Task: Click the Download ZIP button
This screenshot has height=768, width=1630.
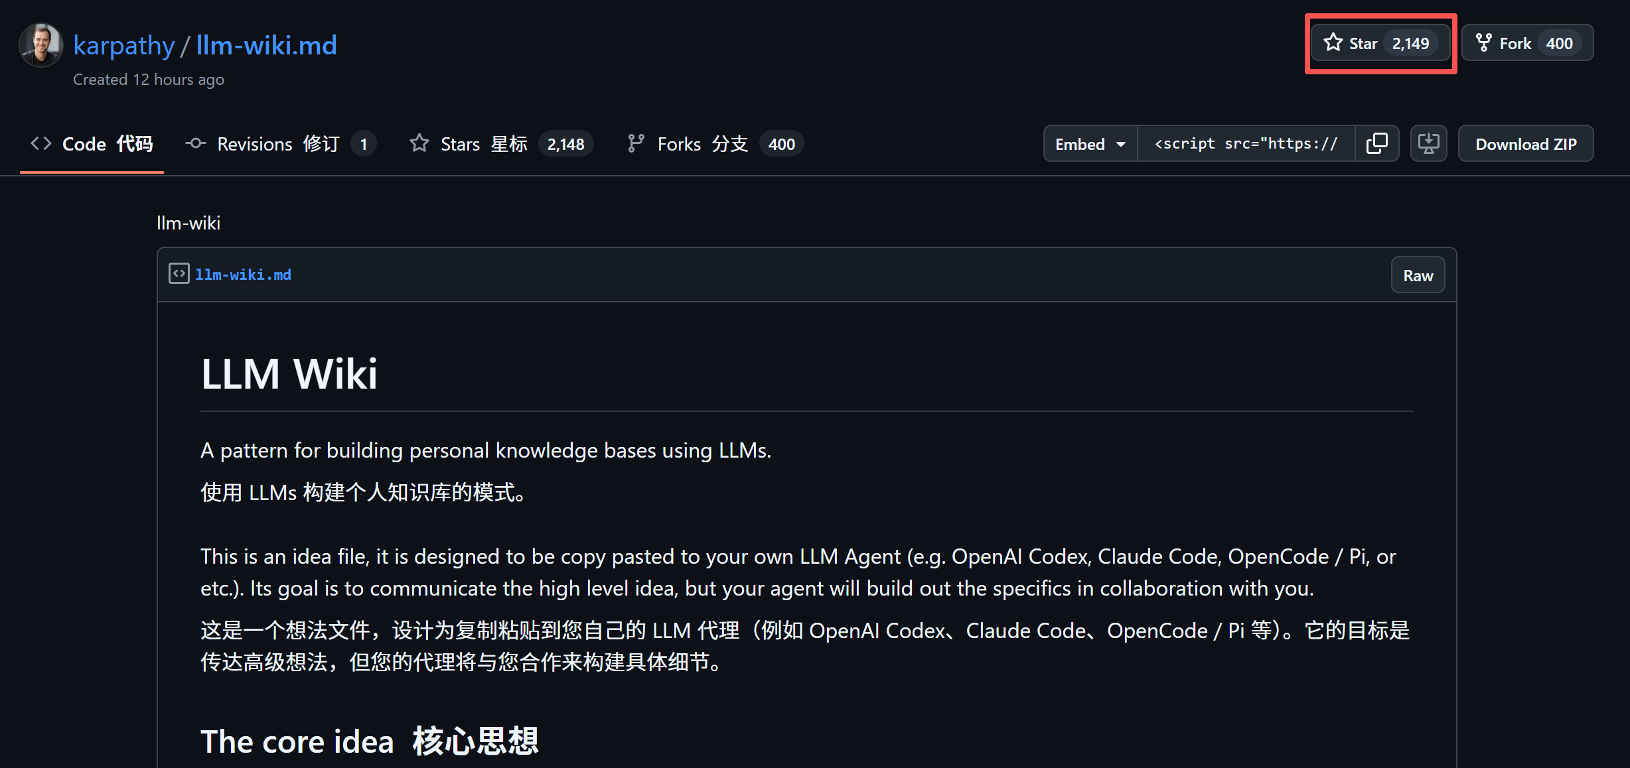Action: coord(1525,143)
